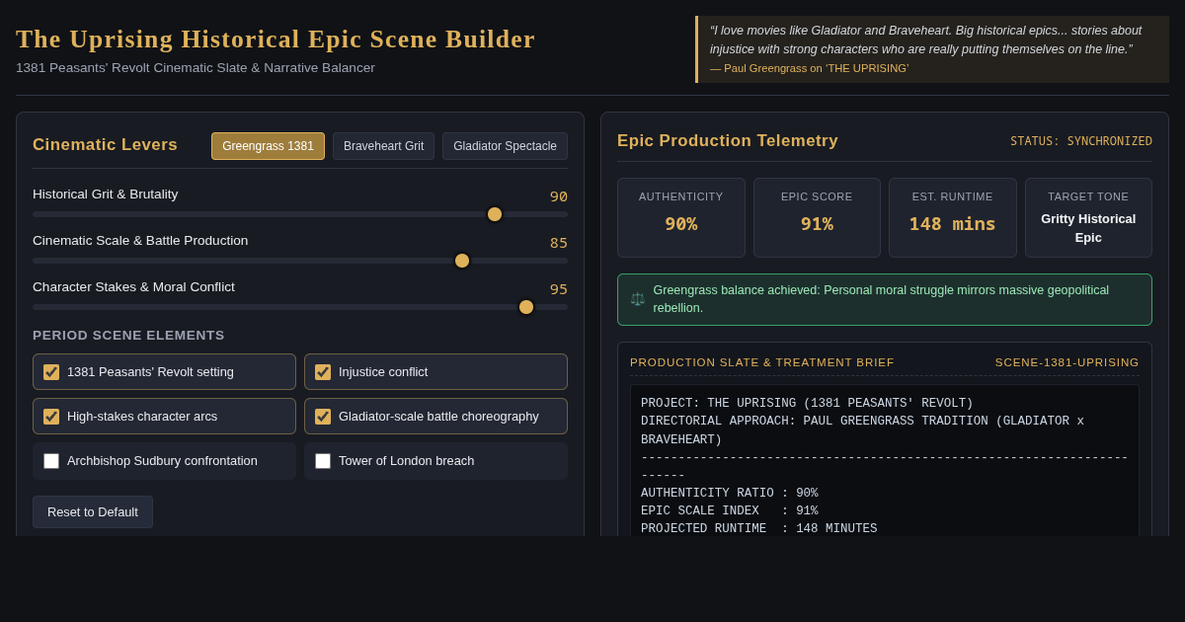The image size is (1185, 622).
Task: Adjust the Historical Grit & Brutality slider
Action: tap(300, 214)
